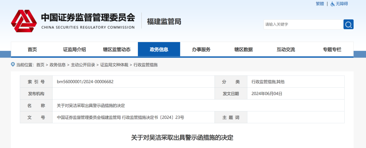Click the 分类 label cell

point(231,82)
